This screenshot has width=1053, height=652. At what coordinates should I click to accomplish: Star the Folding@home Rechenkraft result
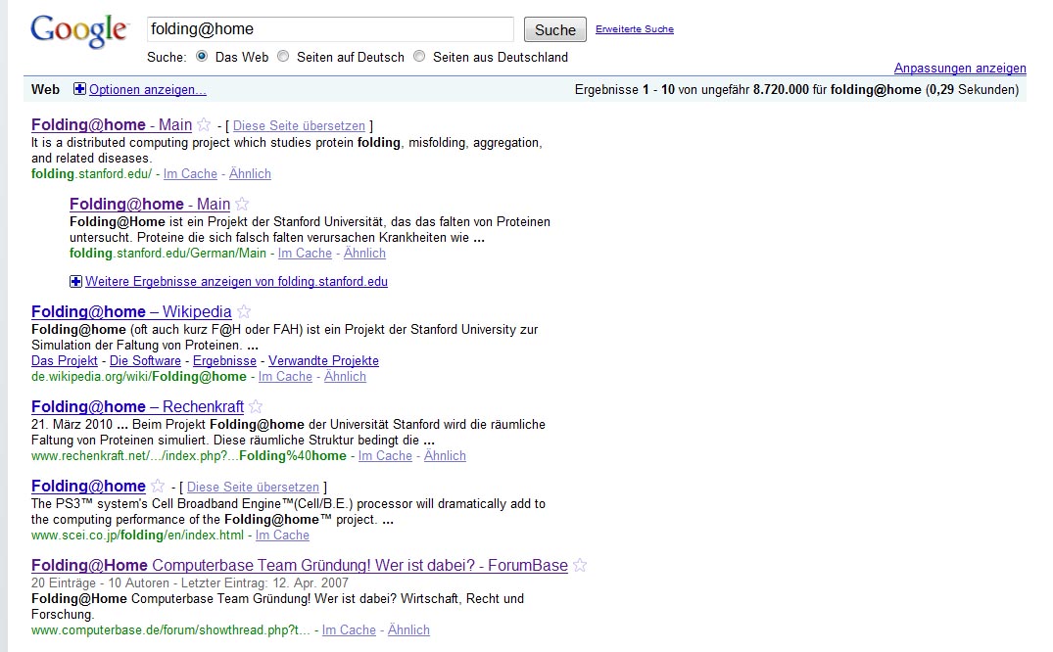[256, 407]
